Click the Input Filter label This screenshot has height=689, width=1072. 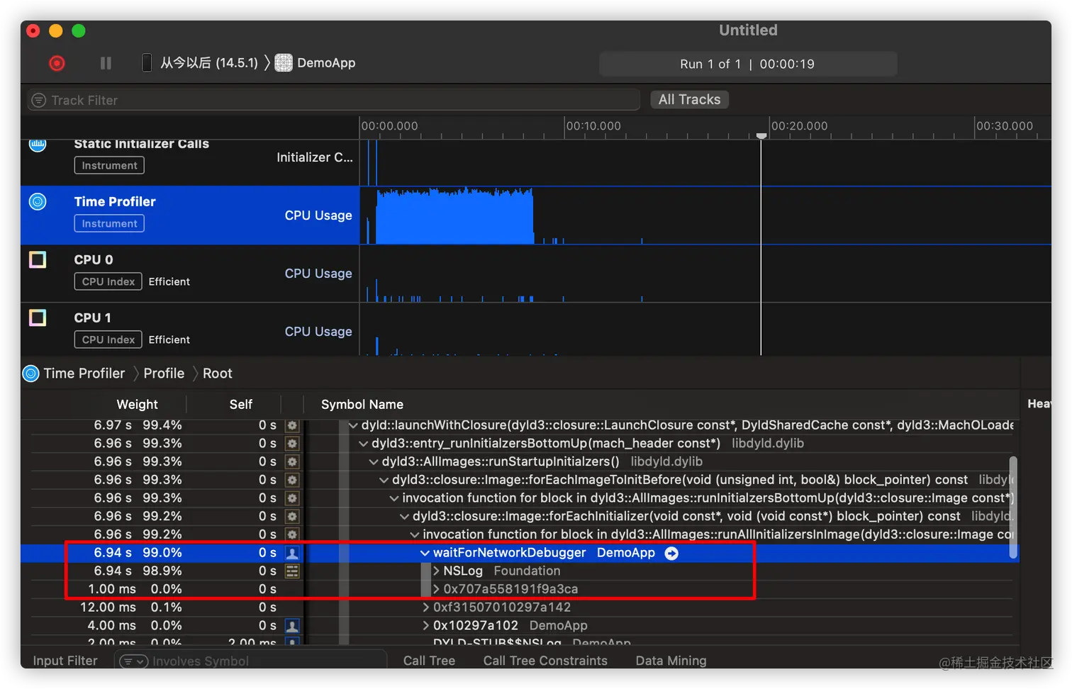(65, 661)
